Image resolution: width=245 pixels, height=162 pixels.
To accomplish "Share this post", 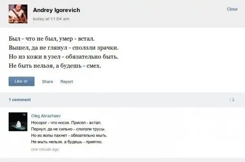I will coord(47,82).
